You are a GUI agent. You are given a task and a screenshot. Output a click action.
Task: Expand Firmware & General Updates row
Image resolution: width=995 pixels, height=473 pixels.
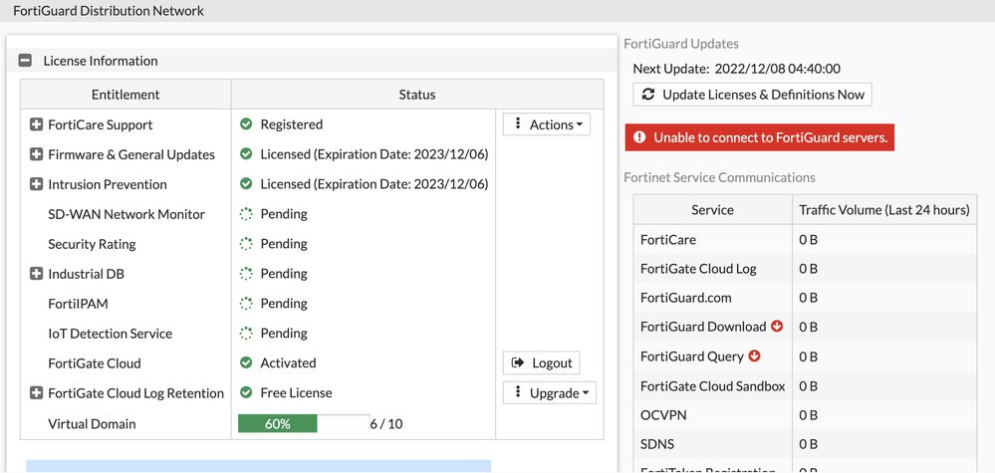pos(36,154)
